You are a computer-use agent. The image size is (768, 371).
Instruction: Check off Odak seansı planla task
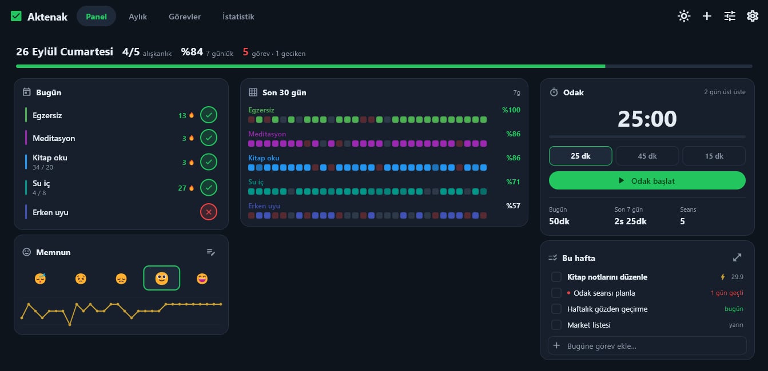click(556, 293)
